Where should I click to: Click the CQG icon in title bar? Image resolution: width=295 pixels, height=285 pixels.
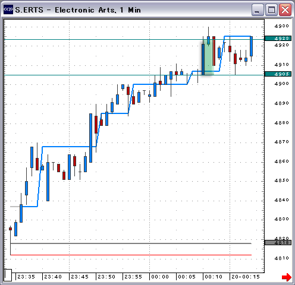point(8,9)
